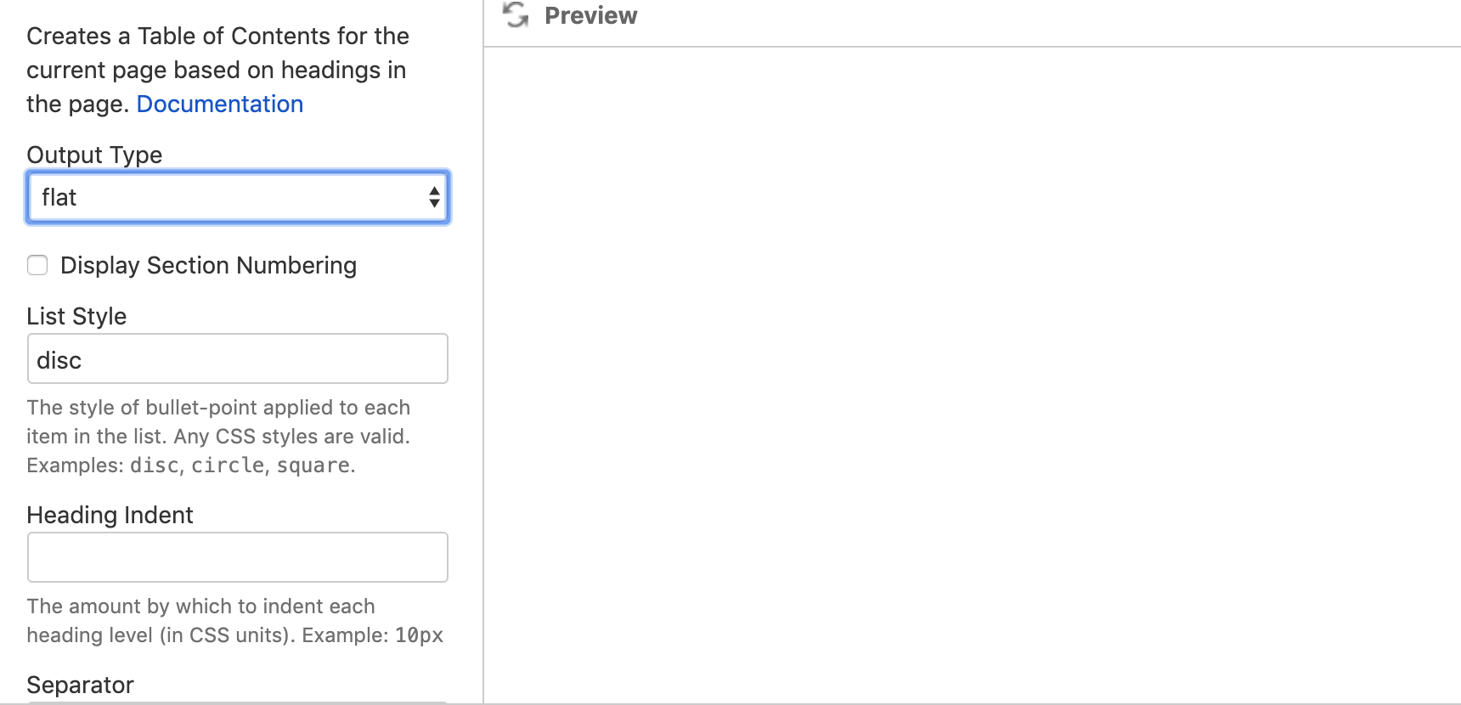Click the List Style label
Image resolution: width=1461 pixels, height=705 pixels.
tap(76, 316)
